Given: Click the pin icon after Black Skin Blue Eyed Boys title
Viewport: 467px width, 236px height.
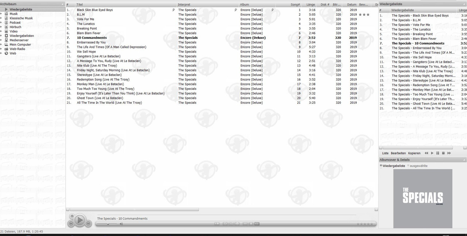Looking at the screenshot, I should click(x=174, y=10).
